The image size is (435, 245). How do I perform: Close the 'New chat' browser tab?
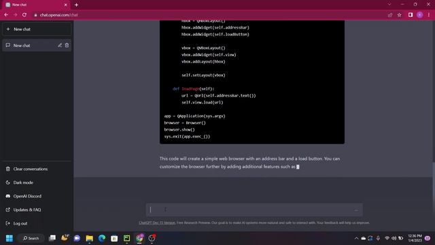pos(65,5)
